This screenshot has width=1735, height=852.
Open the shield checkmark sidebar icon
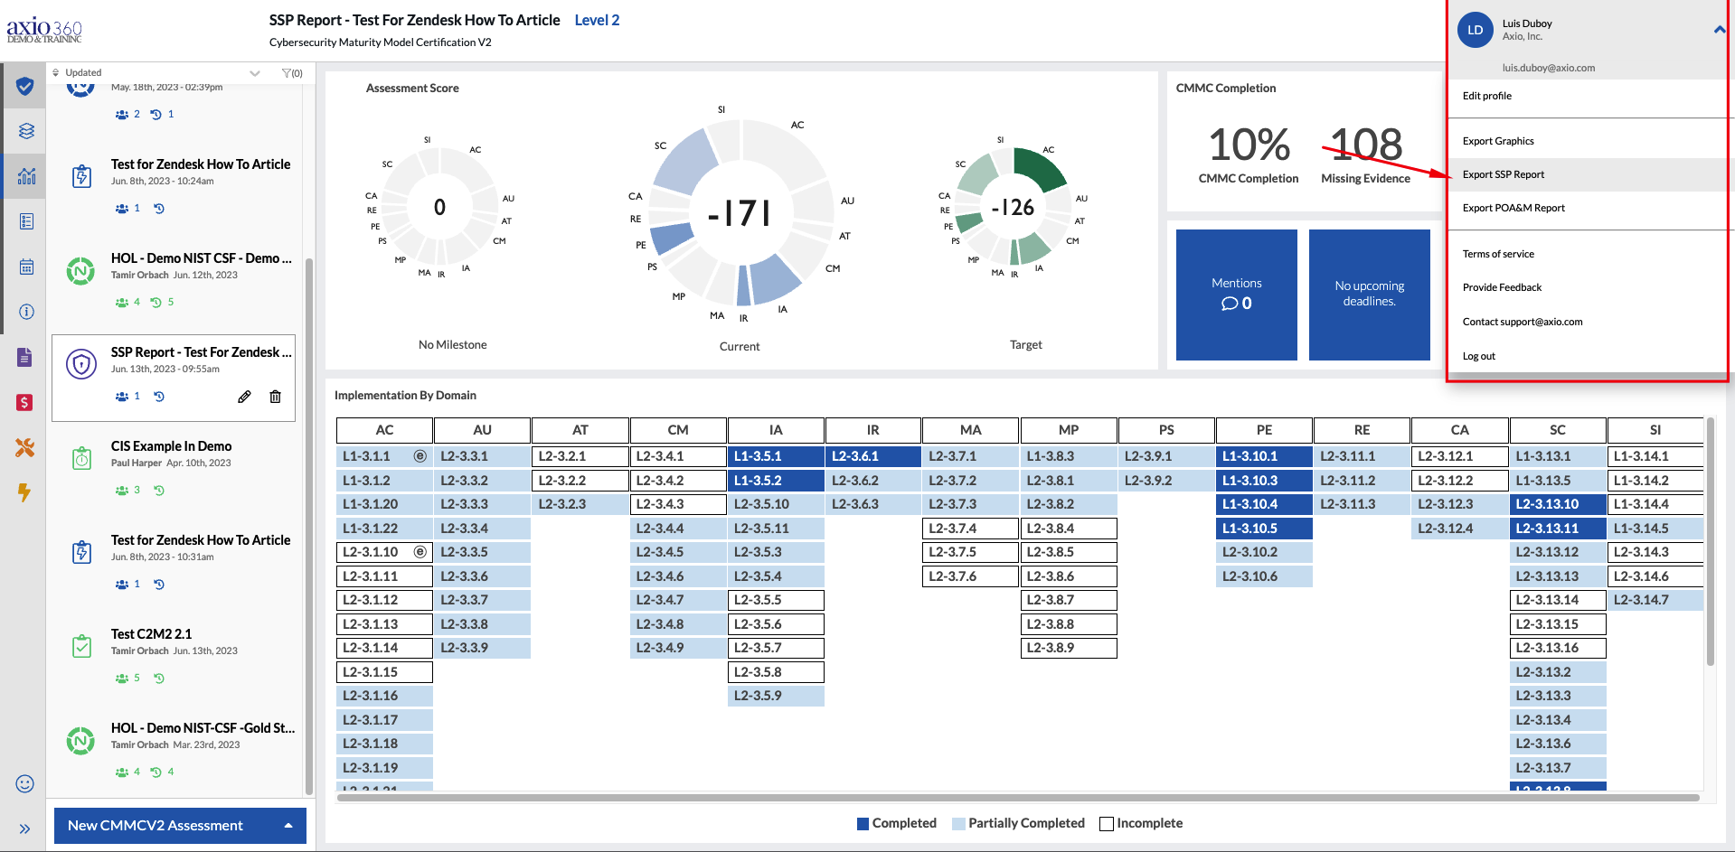[x=25, y=86]
